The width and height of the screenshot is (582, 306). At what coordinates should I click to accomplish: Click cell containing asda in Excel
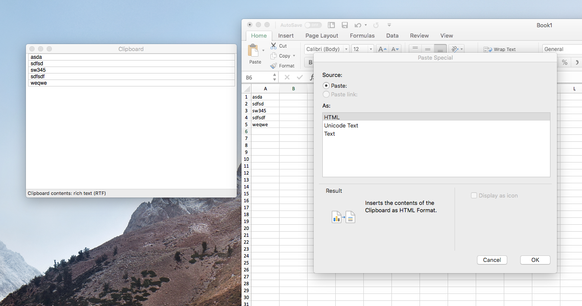pyautogui.click(x=265, y=97)
